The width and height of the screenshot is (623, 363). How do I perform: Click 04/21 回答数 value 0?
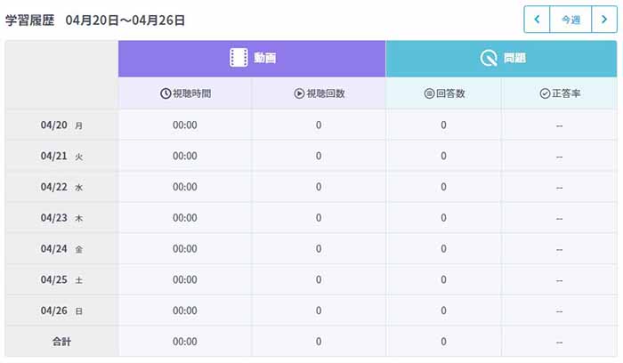tap(443, 156)
